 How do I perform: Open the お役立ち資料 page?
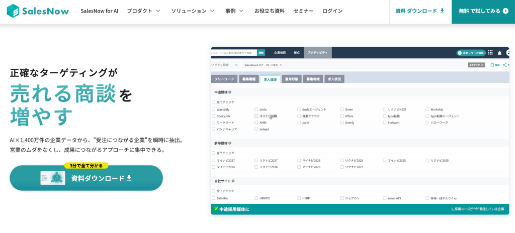pyautogui.click(x=270, y=11)
